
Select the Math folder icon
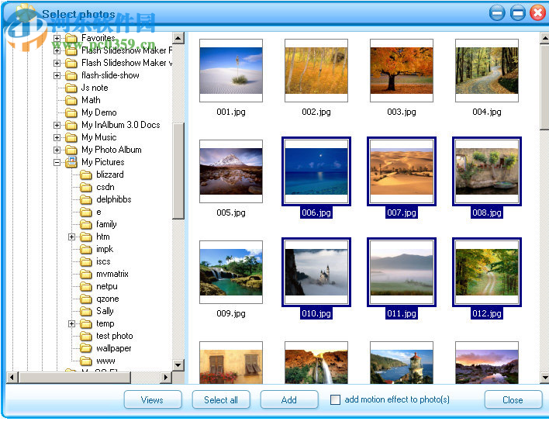71,100
